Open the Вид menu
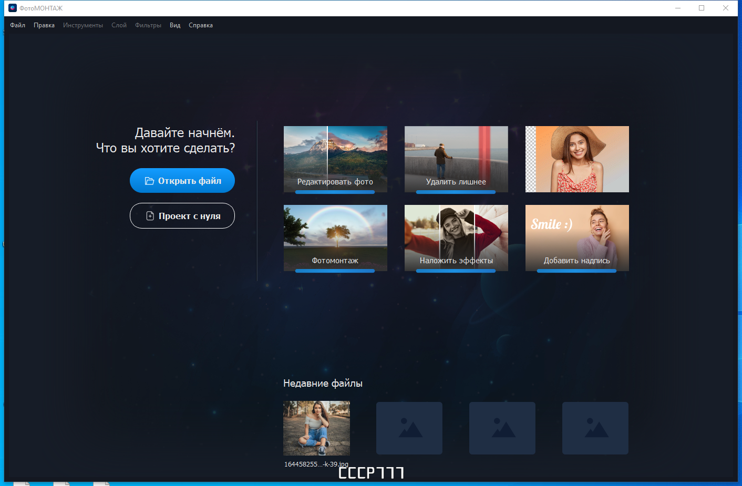The height and width of the screenshot is (486, 742). (x=174, y=25)
